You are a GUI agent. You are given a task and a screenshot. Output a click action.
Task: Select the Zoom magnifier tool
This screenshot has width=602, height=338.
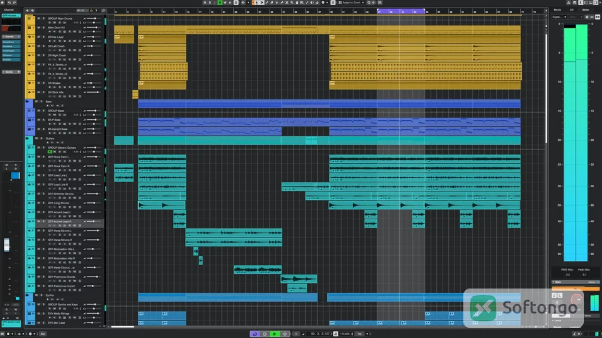pyautogui.click(x=292, y=3)
